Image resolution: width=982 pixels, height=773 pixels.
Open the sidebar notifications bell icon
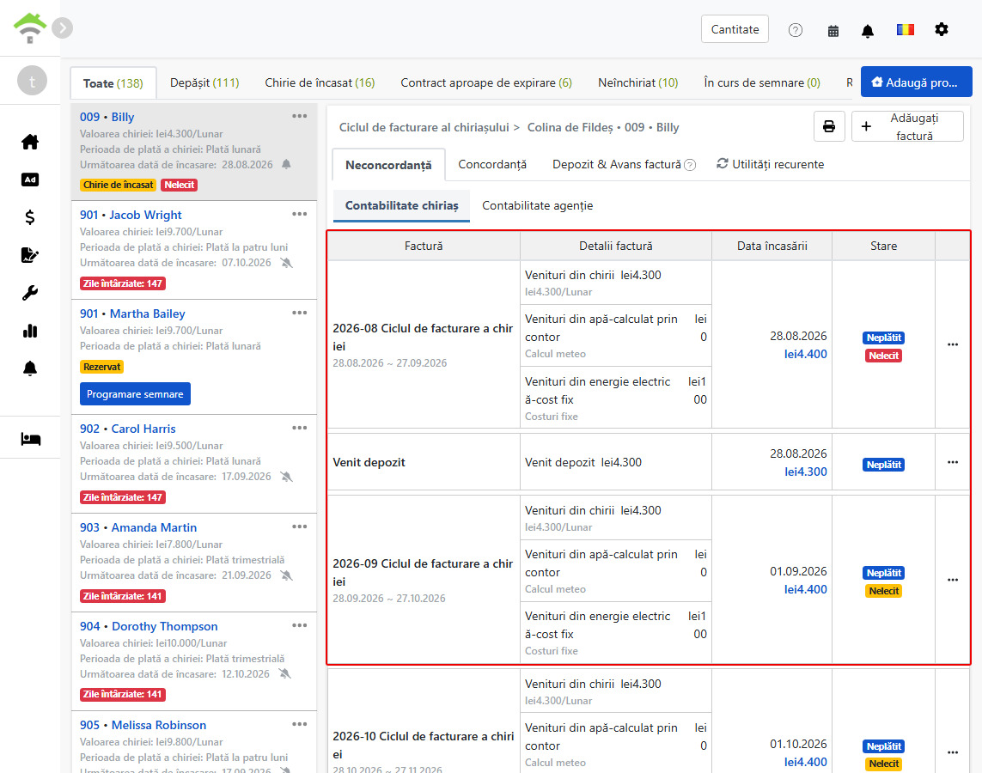30,368
